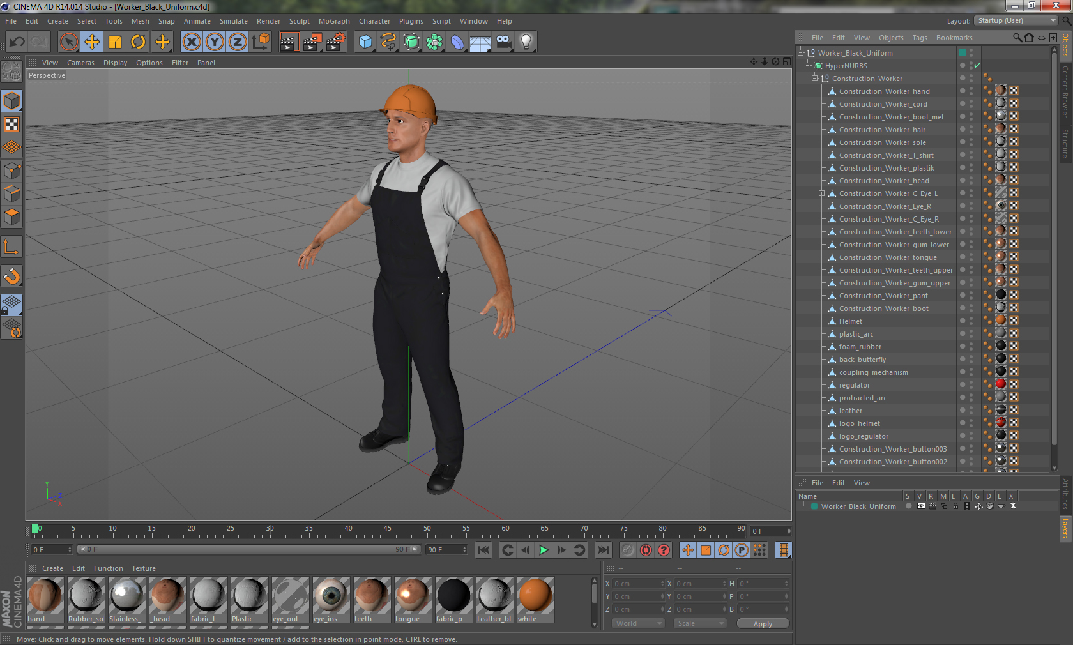Select the Live Selection tool
The height and width of the screenshot is (645, 1073).
(x=69, y=42)
